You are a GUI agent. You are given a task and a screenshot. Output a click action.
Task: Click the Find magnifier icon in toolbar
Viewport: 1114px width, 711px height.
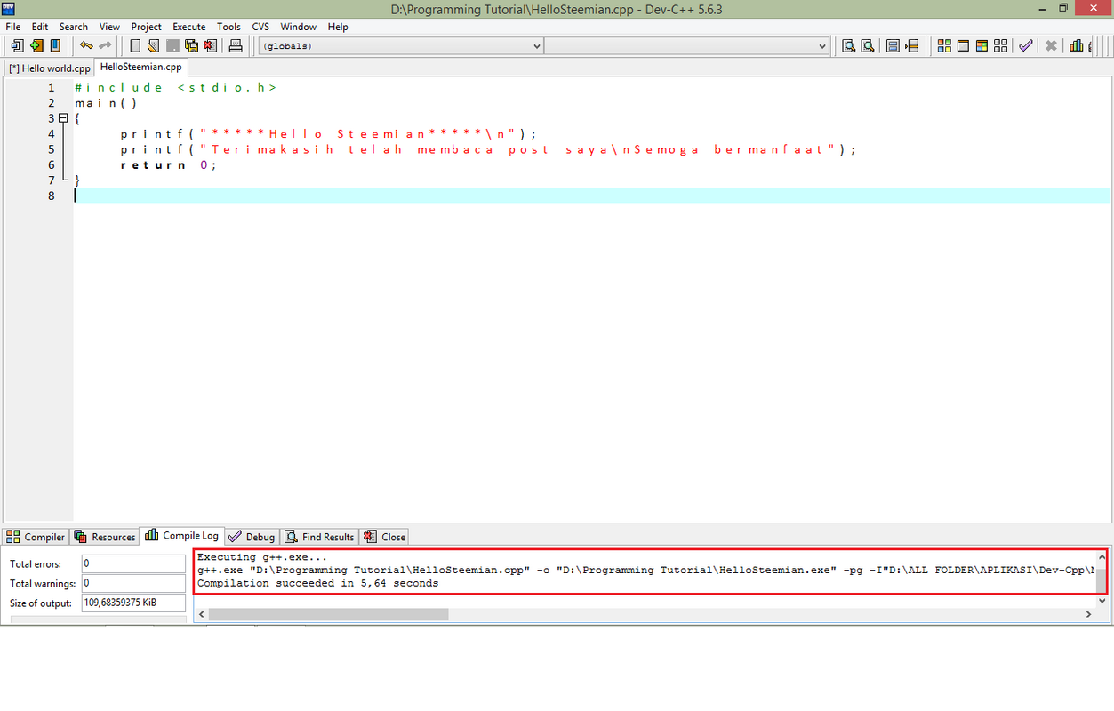coord(848,46)
